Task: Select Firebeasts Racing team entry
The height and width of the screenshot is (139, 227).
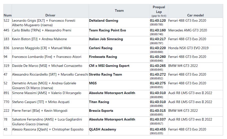Action: pyautogui.click(x=103, y=57)
